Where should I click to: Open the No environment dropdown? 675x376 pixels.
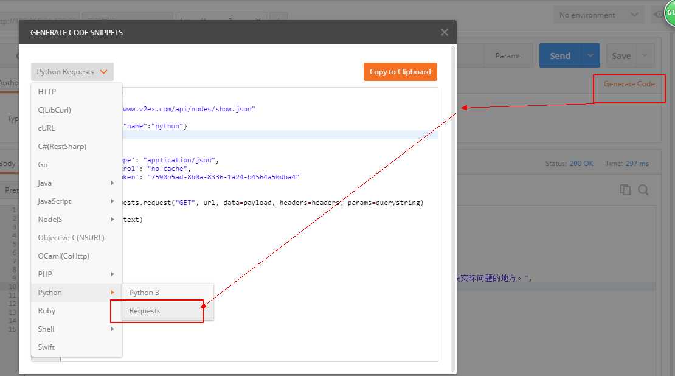(598, 15)
